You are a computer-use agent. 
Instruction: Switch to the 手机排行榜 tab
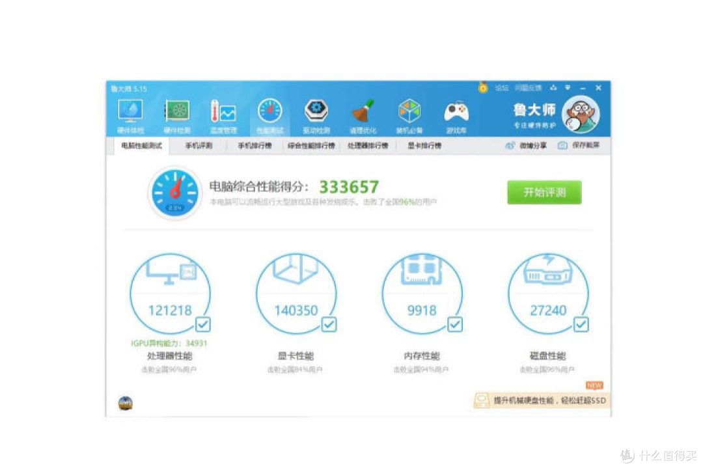(255, 146)
